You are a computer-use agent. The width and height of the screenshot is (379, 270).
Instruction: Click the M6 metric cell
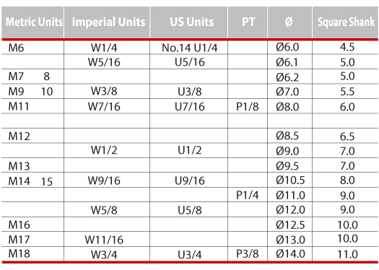tap(16, 48)
